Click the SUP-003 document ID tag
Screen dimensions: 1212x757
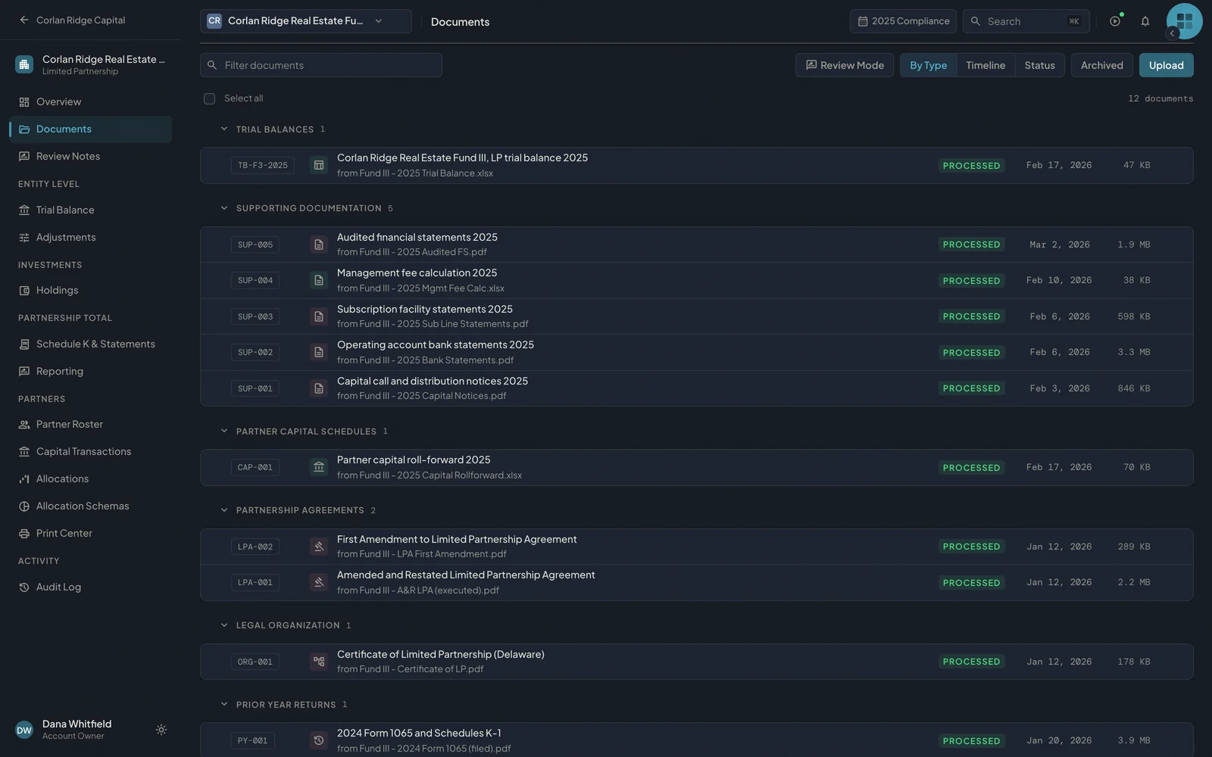[255, 316]
